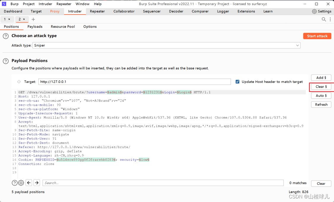
Task: Close Intruder tab 2
Action: [x=24, y=19]
